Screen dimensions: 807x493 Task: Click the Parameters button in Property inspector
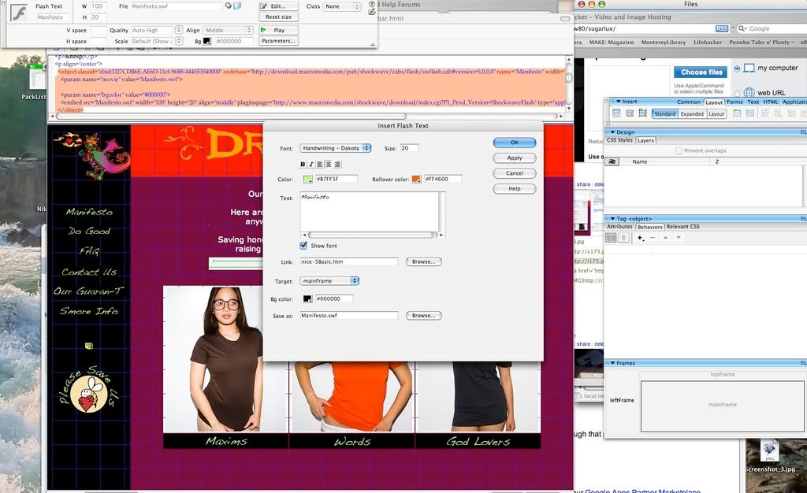[278, 41]
